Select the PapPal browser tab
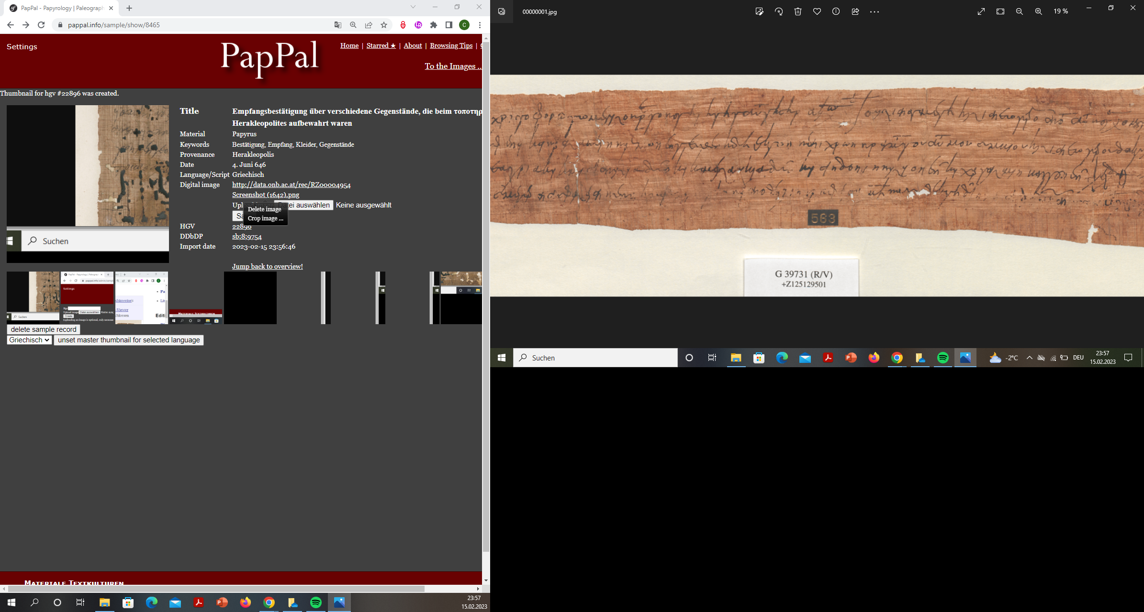The image size is (1144, 612). 62,8
